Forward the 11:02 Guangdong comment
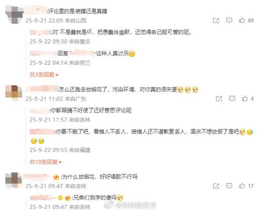 click(x=219, y=99)
